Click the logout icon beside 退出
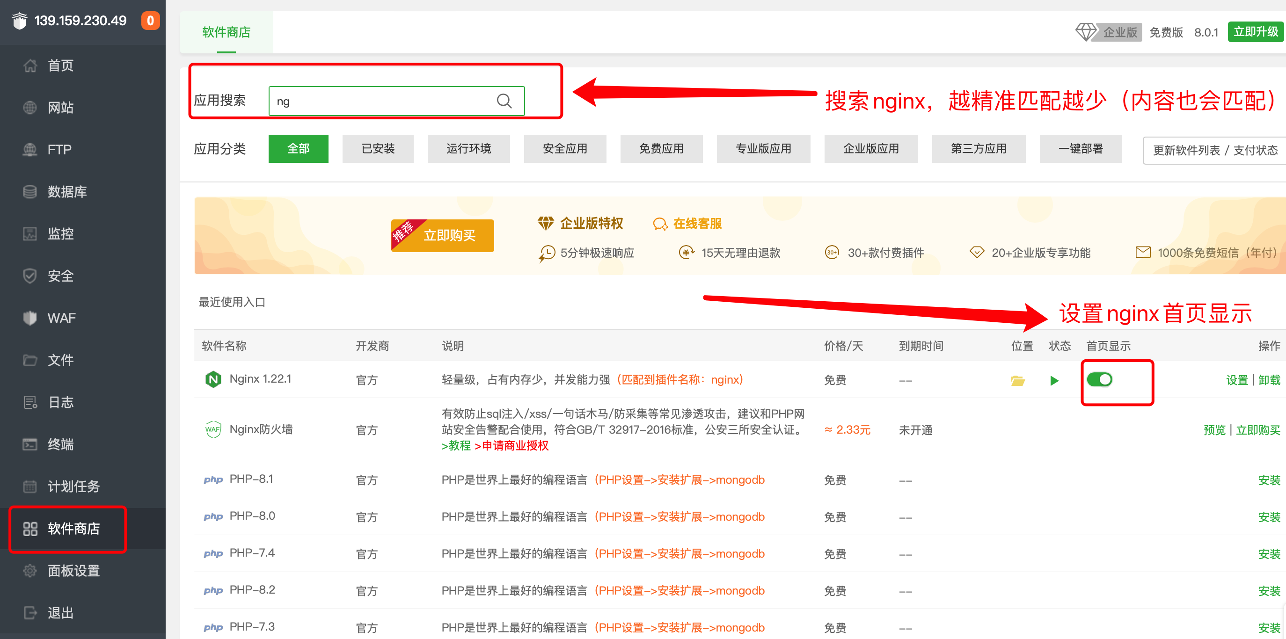Screen dimensions: 1286x639 (x=30, y=612)
